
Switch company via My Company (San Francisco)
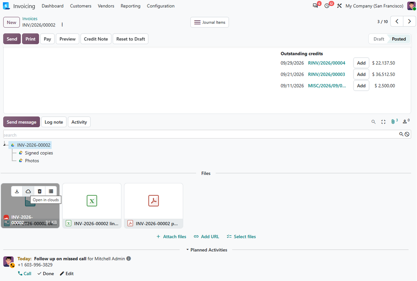click(375, 6)
